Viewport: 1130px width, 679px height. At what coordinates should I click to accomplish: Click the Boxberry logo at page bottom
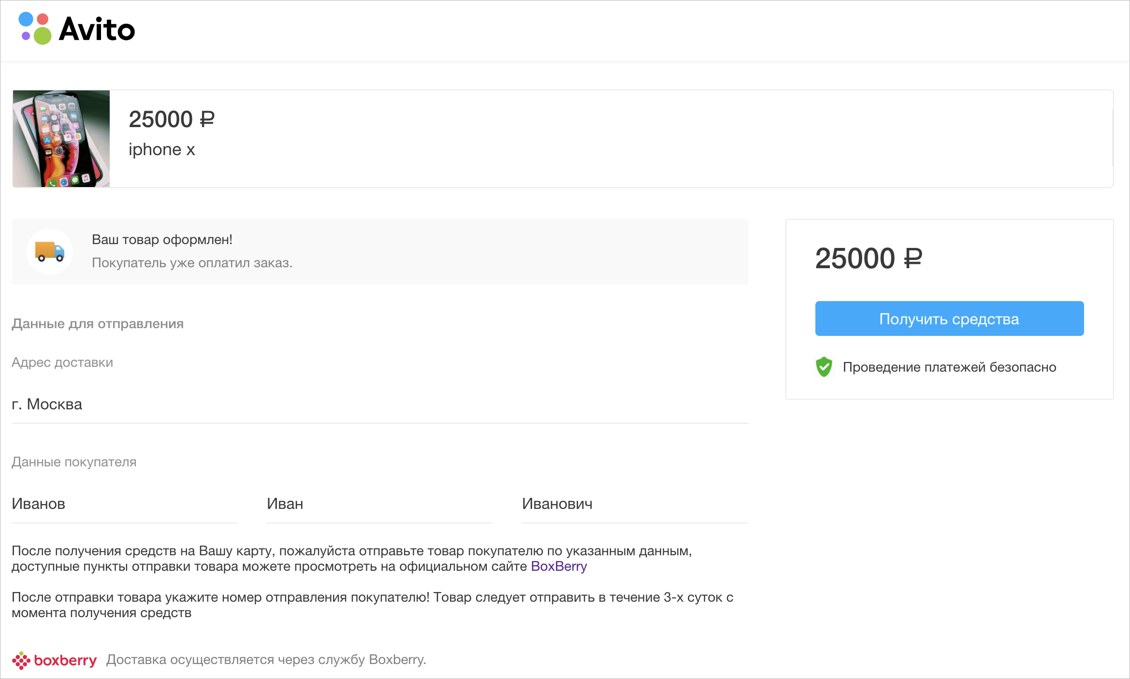(54, 660)
